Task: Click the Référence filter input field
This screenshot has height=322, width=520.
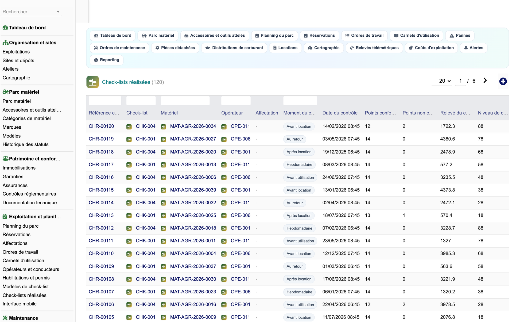Action: tap(105, 101)
